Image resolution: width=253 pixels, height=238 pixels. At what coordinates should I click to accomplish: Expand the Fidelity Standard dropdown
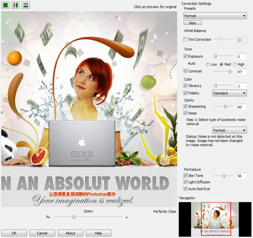pos(229,93)
